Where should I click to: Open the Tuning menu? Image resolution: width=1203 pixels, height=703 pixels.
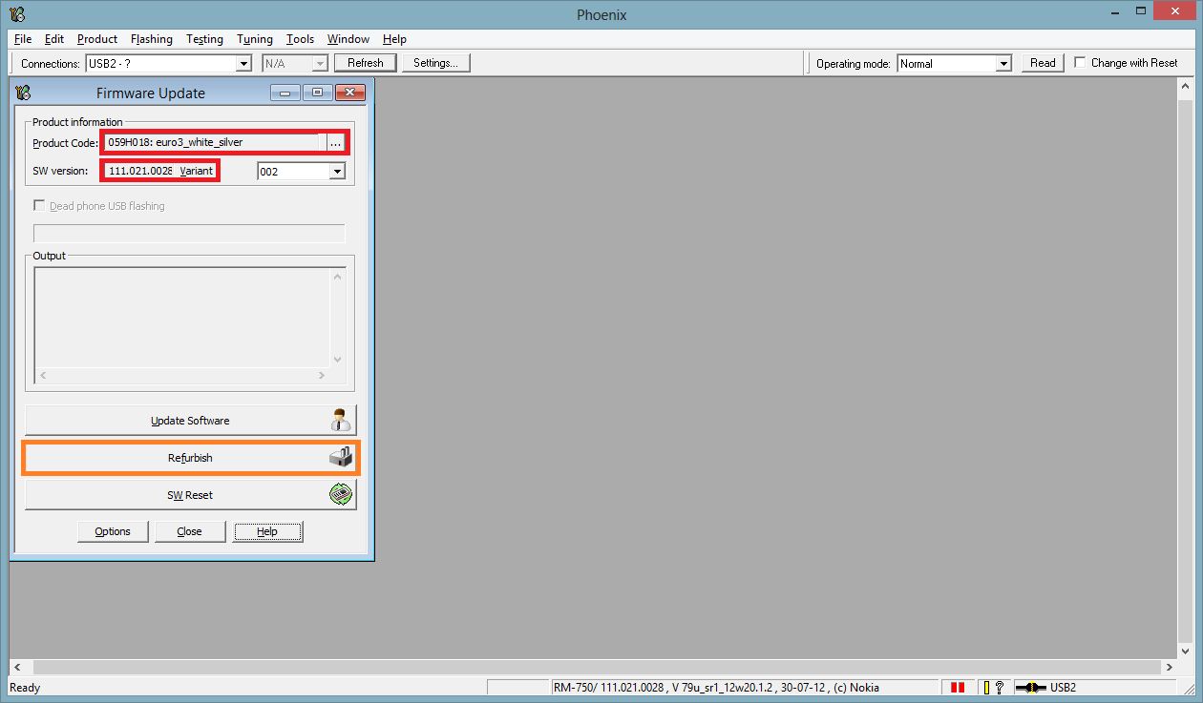click(255, 39)
